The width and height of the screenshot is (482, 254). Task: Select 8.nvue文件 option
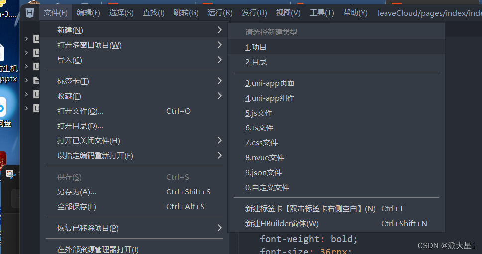[336, 158]
